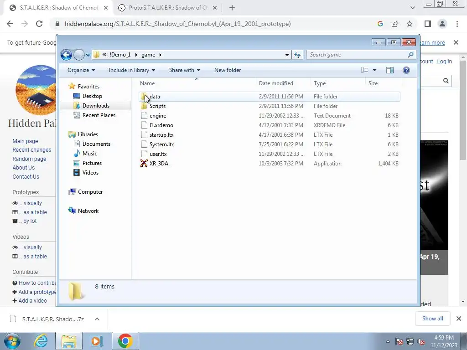Image resolution: width=467 pixels, height=350 pixels.
Task: Toggle the Chrome side panel
Action: (x=428, y=24)
